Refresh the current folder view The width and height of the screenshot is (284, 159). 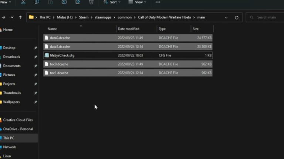coord(237,17)
